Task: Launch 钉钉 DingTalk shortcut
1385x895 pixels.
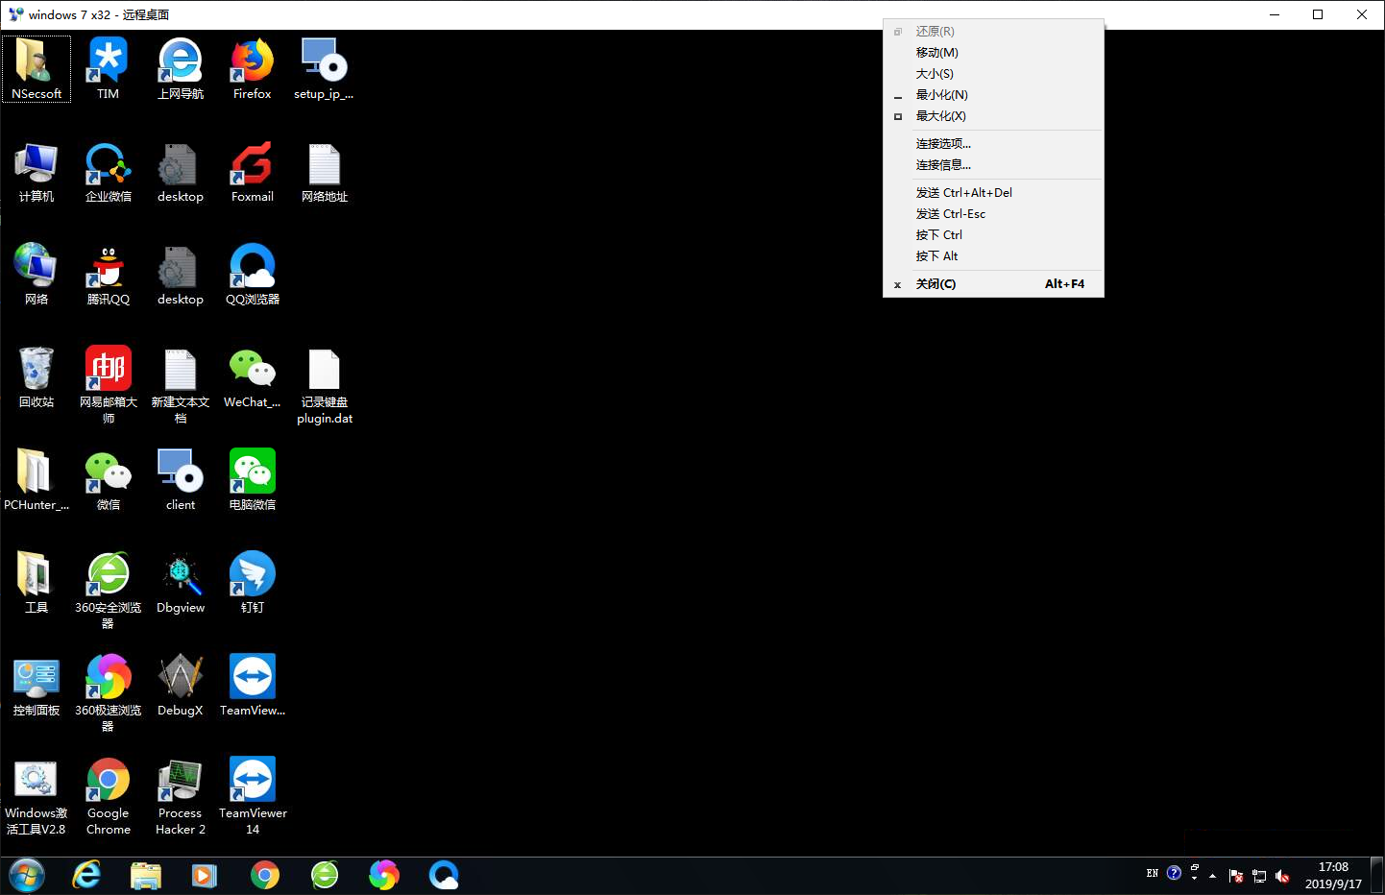Action: [x=253, y=583]
